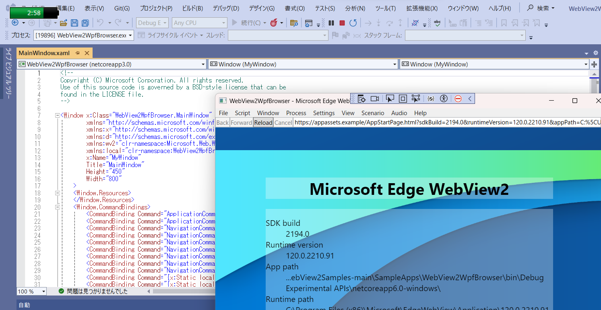Click the Step Out up-arrow icon
601x310 pixels.
[400, 23]
